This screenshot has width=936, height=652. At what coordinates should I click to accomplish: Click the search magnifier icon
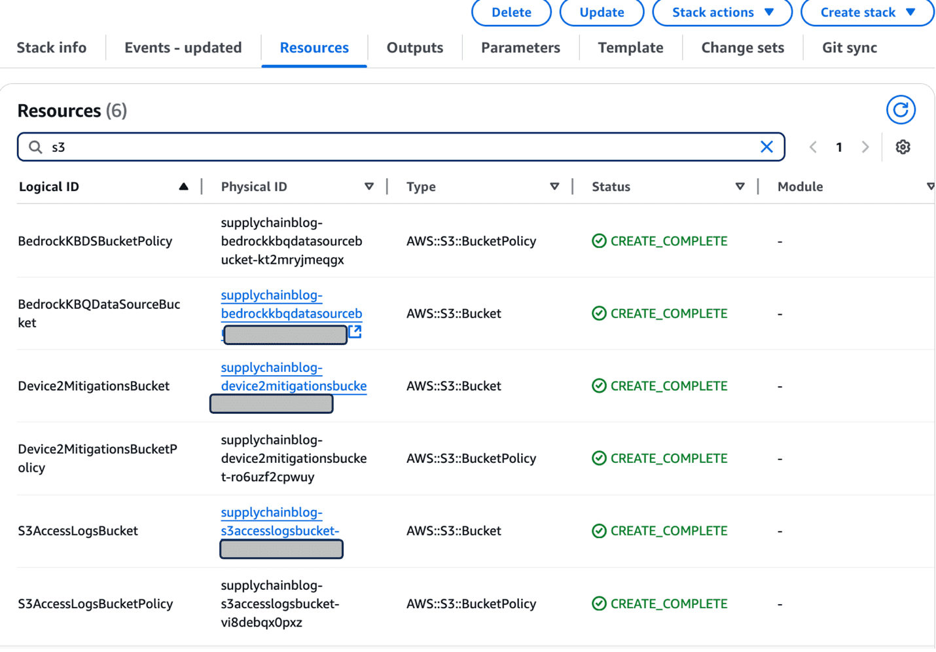click(x=36, y=147)
